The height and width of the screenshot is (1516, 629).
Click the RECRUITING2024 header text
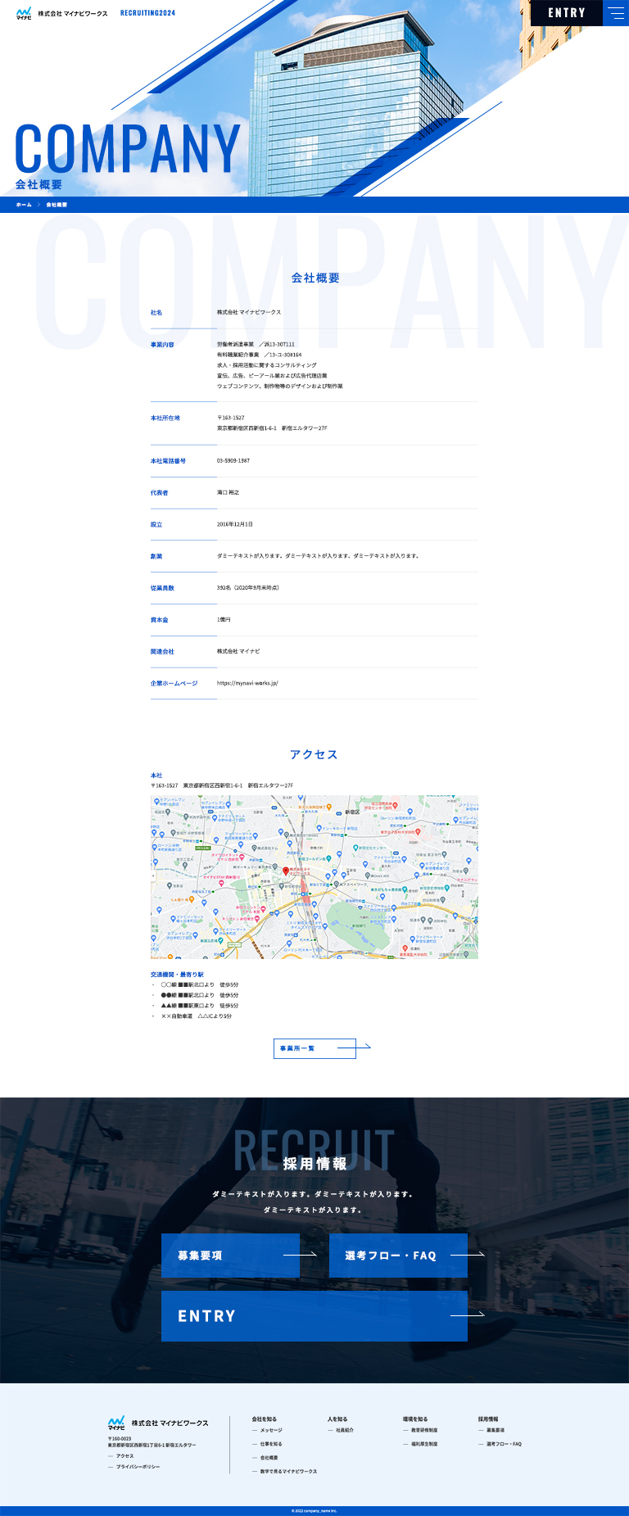tap(147, 13)
